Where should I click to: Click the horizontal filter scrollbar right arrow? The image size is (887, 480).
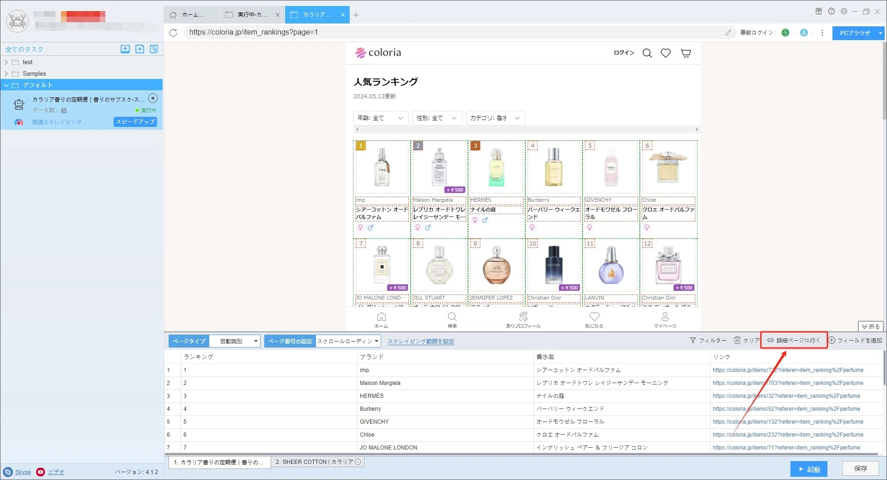click(x=697, y=130)
